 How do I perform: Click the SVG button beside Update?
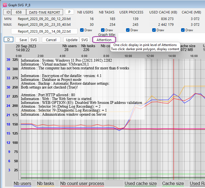(84, 40)
